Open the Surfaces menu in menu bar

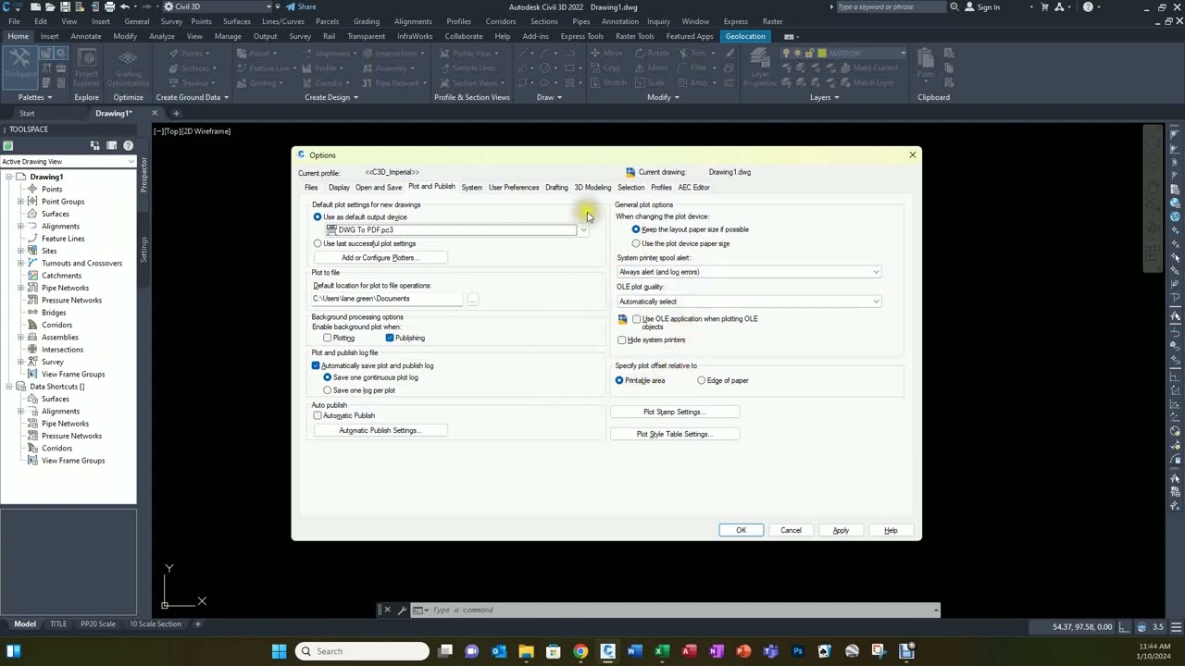[x=237, y=21]
